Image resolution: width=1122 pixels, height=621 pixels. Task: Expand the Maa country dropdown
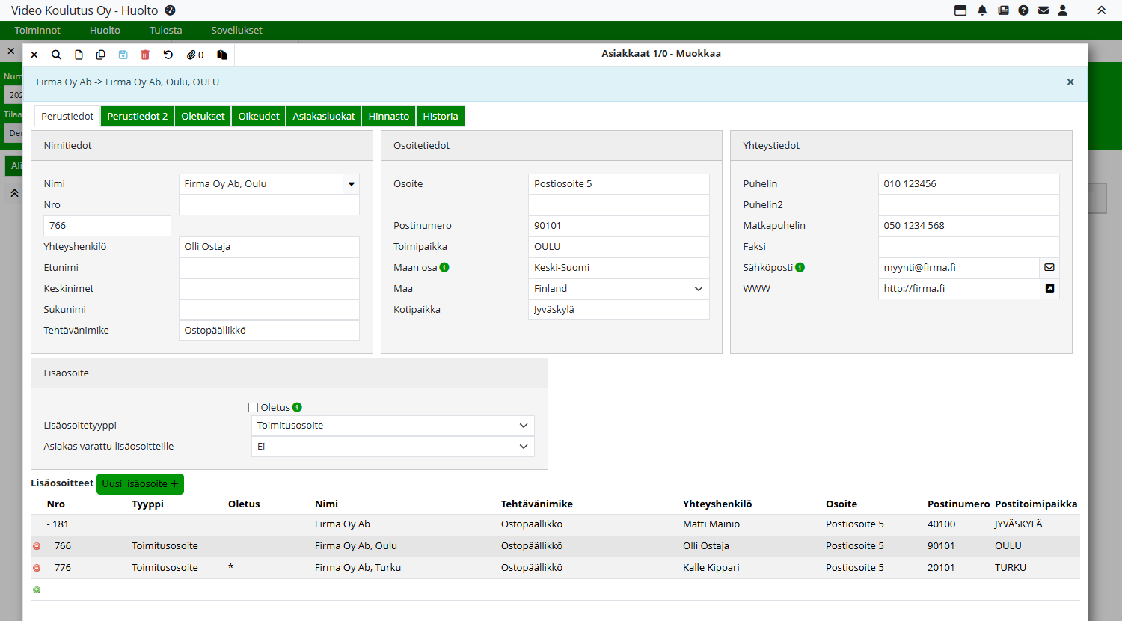coord(698,289)
